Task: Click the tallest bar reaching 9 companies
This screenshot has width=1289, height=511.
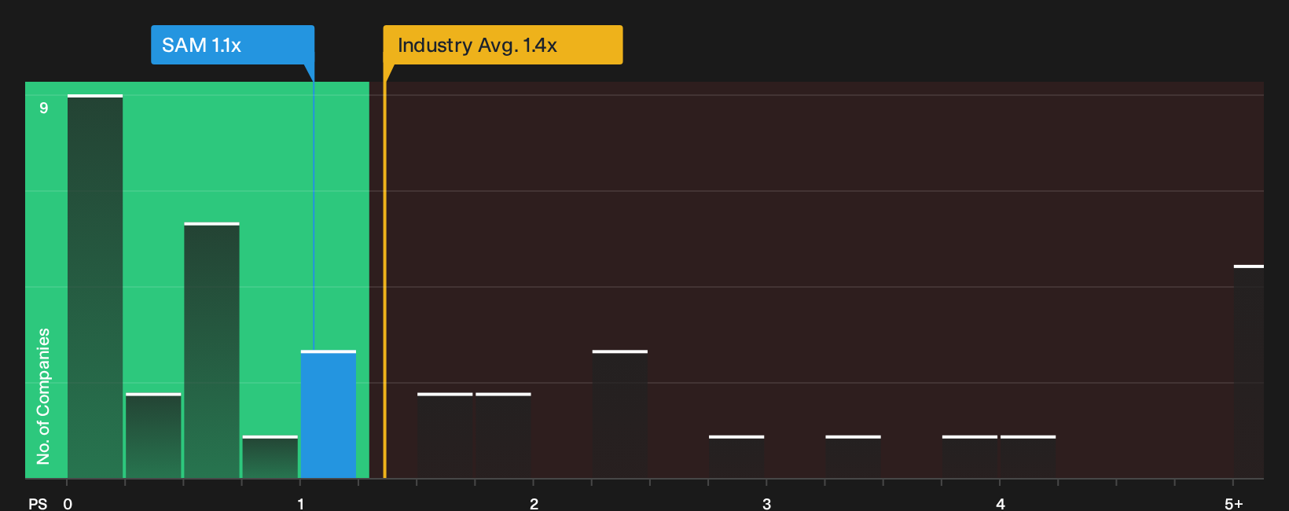Action: [95, 286]
